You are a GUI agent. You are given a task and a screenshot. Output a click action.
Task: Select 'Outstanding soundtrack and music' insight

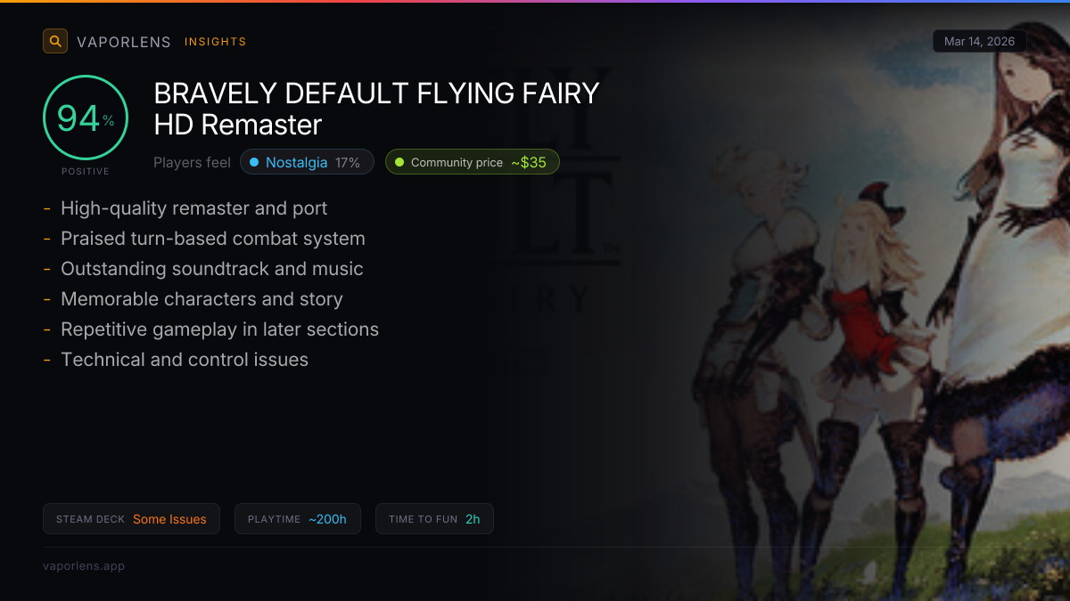[x=212, y=269]
